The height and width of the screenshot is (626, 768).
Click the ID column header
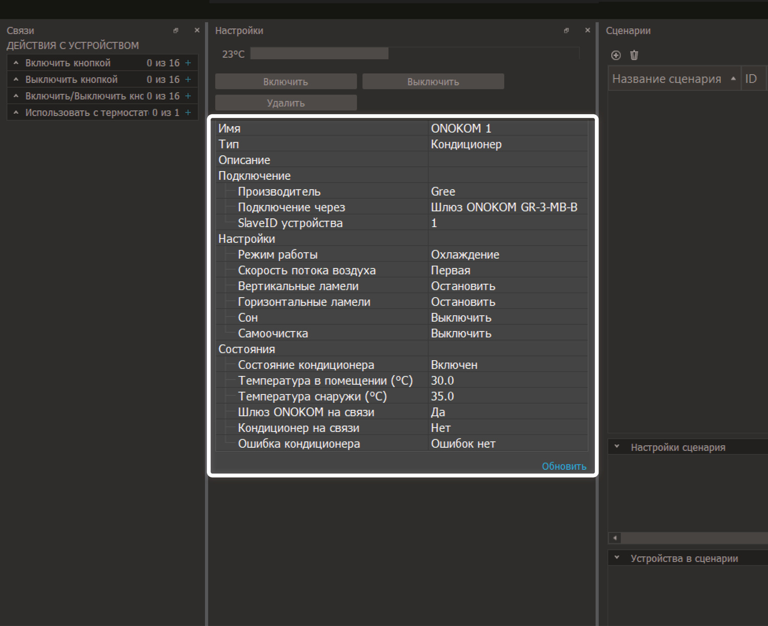751,79
